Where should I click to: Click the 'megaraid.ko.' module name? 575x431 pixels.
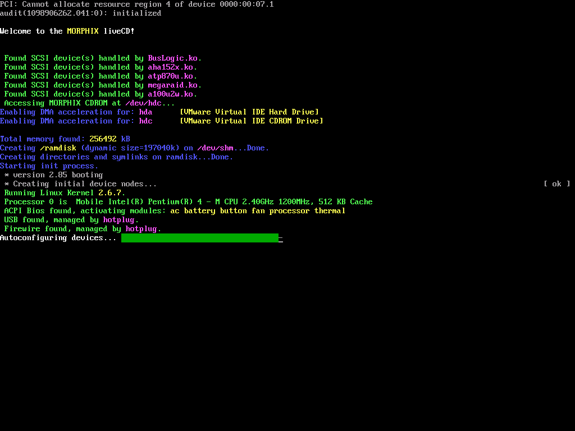175,85
